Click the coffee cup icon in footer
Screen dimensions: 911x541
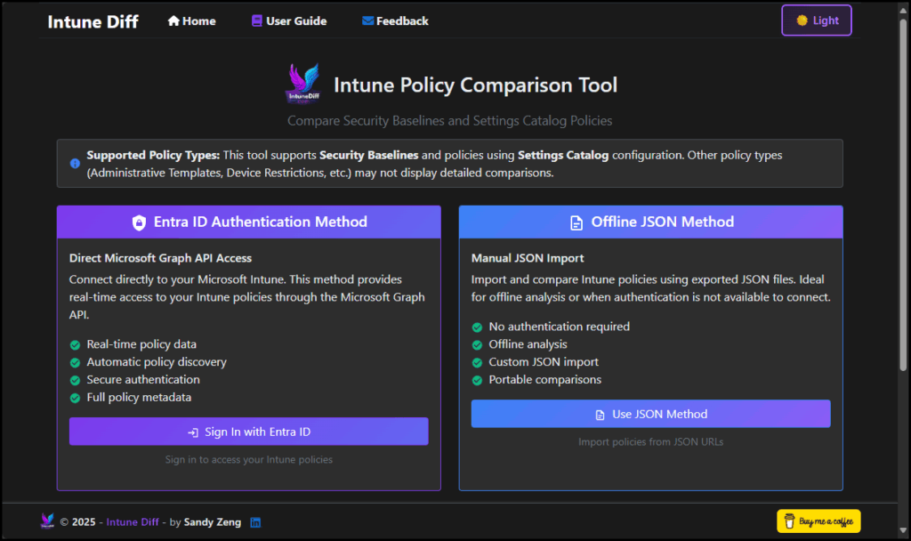[x=789, y=521]
